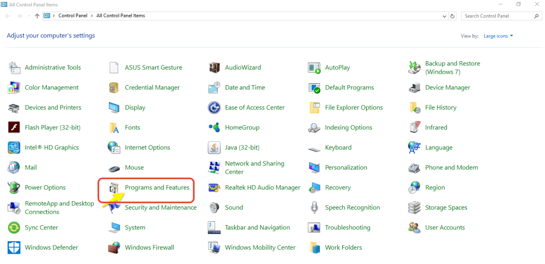
Task: Click the Sync Center icon
Action: [x=14, y=228]
